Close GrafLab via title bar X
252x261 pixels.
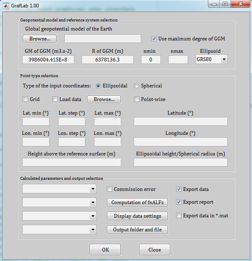coord(240,4)
